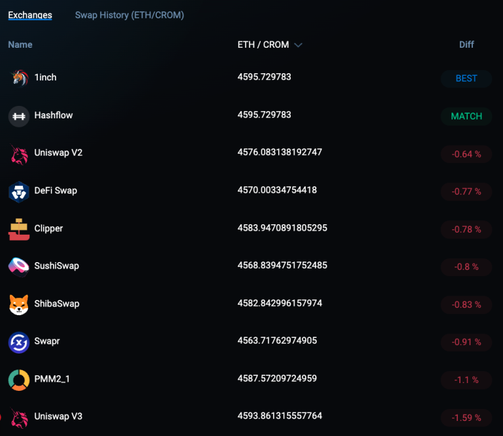
Task: Select the Uniswap V2 pink unicorn icon
Action: pos(19,154)
